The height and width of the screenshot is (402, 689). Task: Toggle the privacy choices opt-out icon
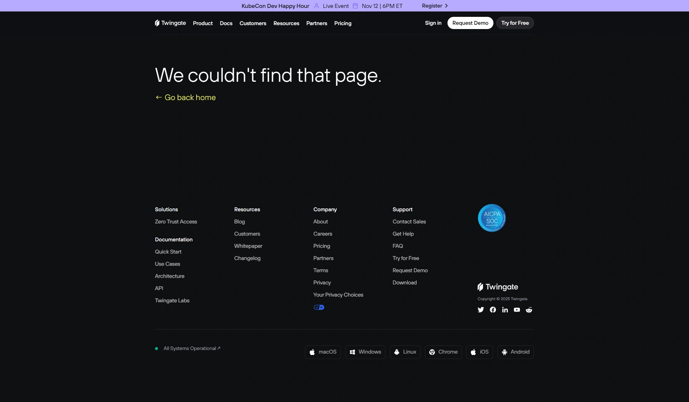[319, 307]
